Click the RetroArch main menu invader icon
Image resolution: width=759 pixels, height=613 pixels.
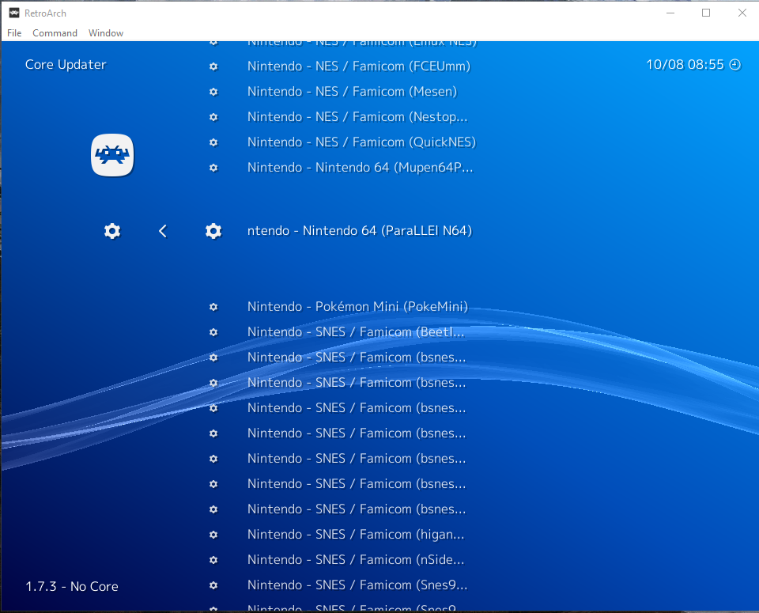[x=112, y=155]
